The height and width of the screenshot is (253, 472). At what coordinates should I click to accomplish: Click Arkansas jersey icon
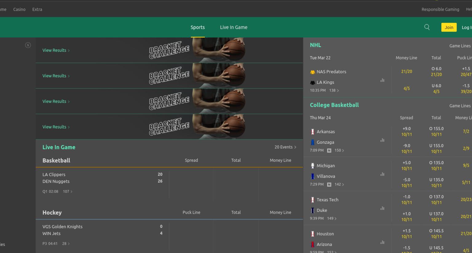[313, 132]
